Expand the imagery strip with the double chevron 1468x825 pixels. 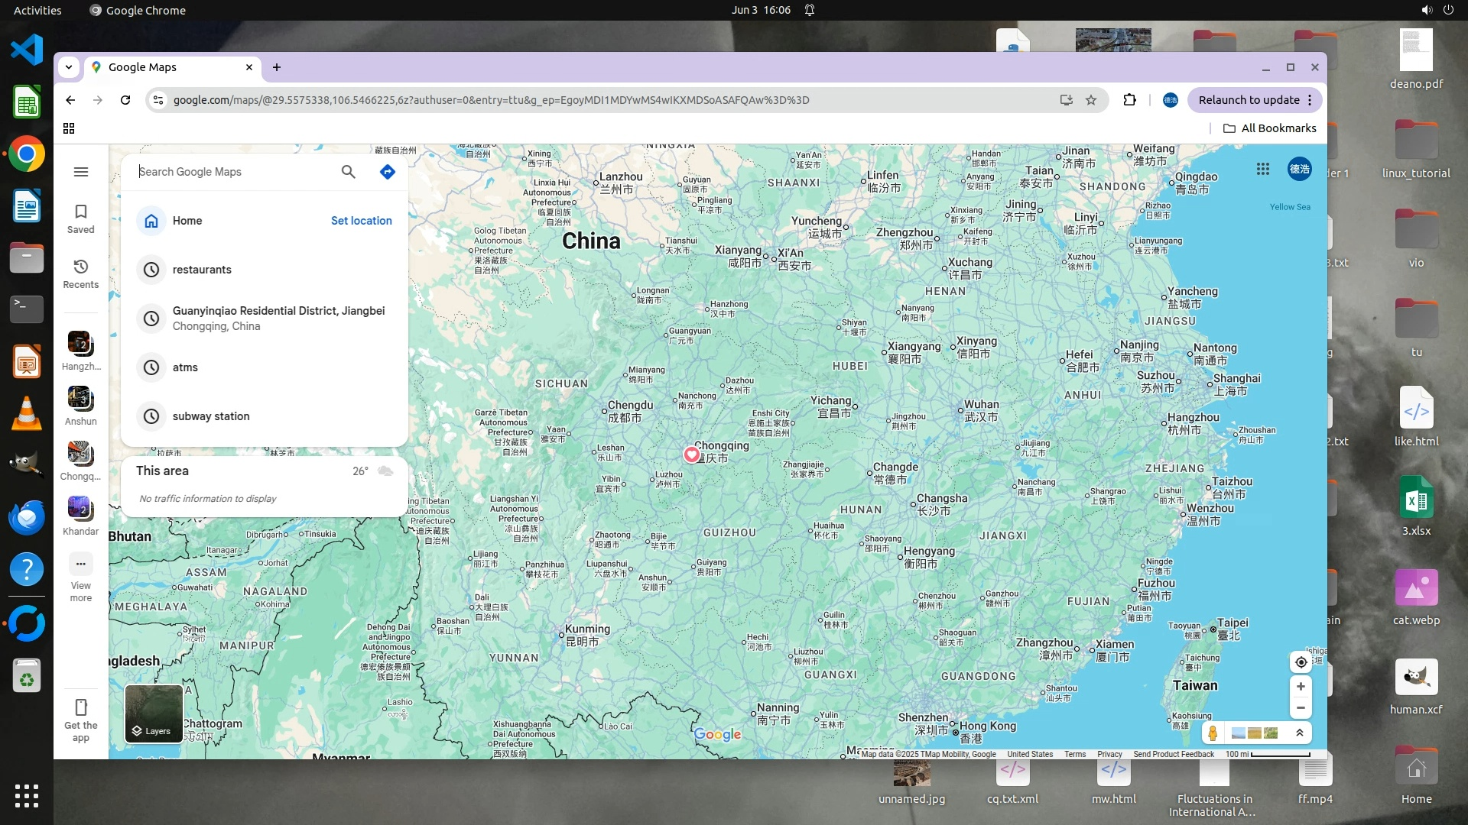point(1299,733)
